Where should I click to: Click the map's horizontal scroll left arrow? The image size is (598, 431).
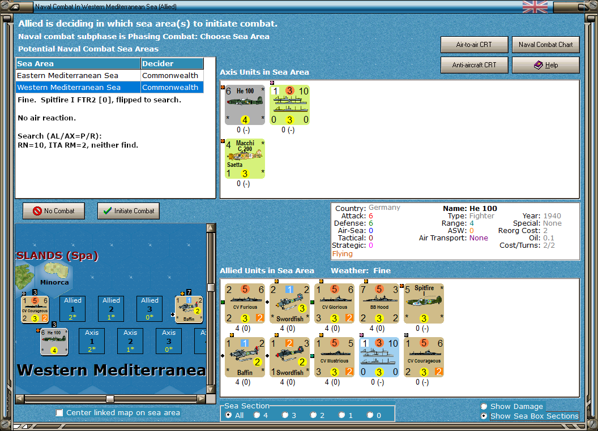20,399
